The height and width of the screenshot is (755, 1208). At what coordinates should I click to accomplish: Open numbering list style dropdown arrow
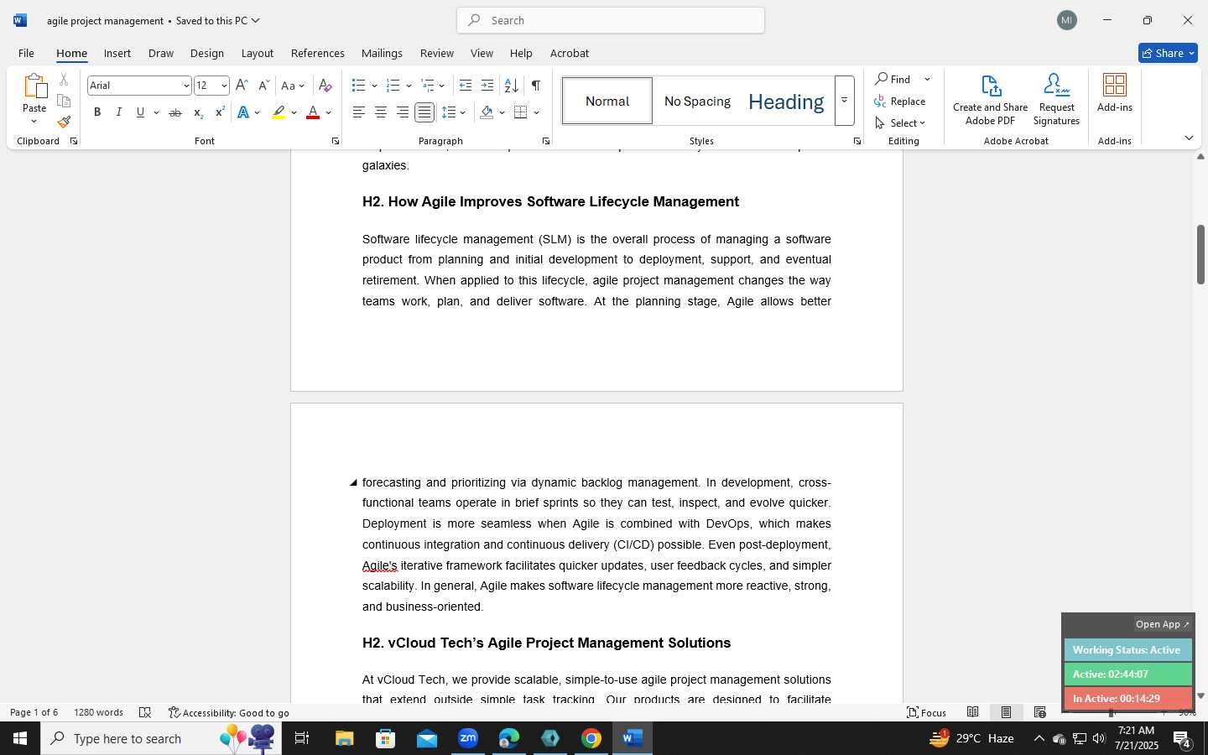click(x=409, y=86)
